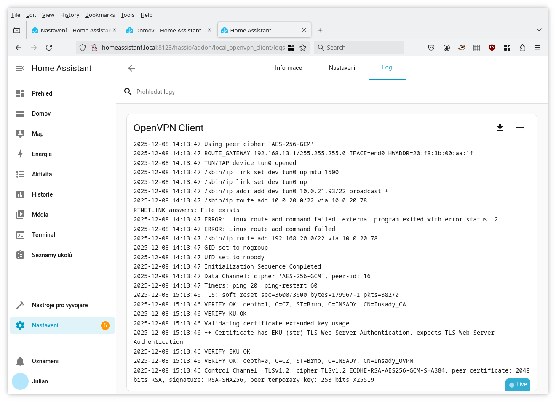
Task: Toggle log line wrapping icon
Action: [520, 128]
